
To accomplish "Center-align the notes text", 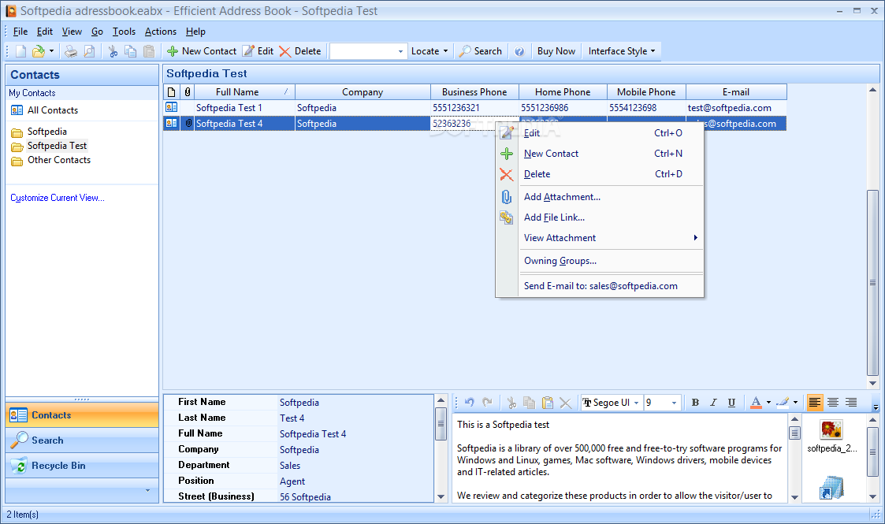I will click(832, 402).
